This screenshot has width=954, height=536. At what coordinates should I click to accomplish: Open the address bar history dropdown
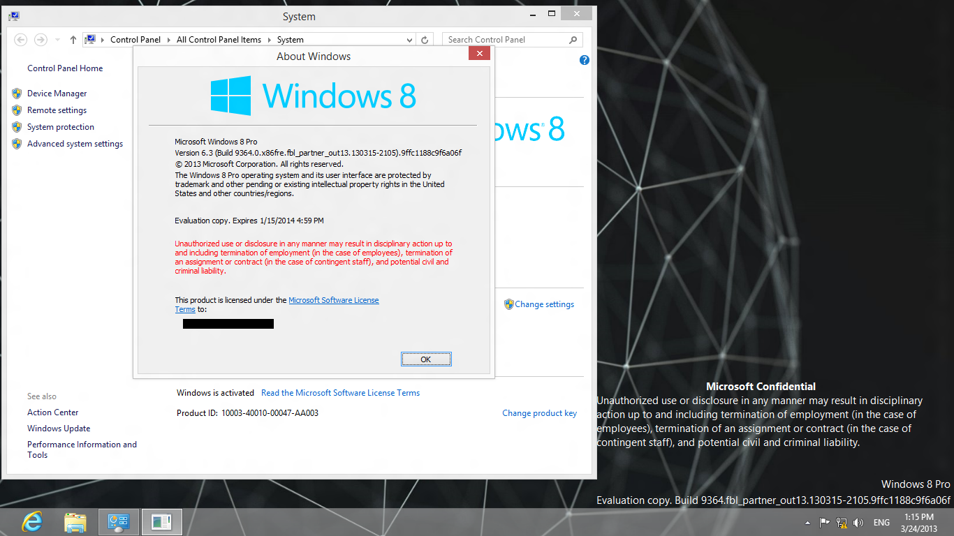409,40
